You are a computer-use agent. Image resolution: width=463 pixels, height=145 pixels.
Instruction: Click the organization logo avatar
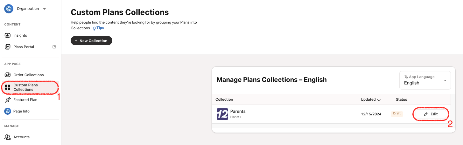click(9, 9)
